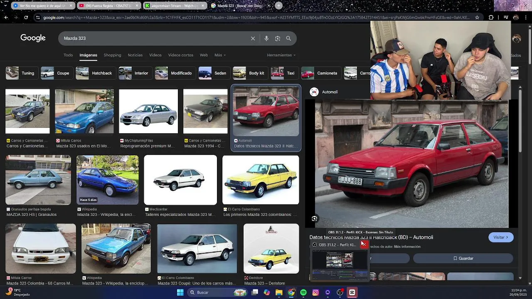Viewport: 532px width, 299px height.
Task: Open site information icon beside the URL
Action: [x=38, y=17]
